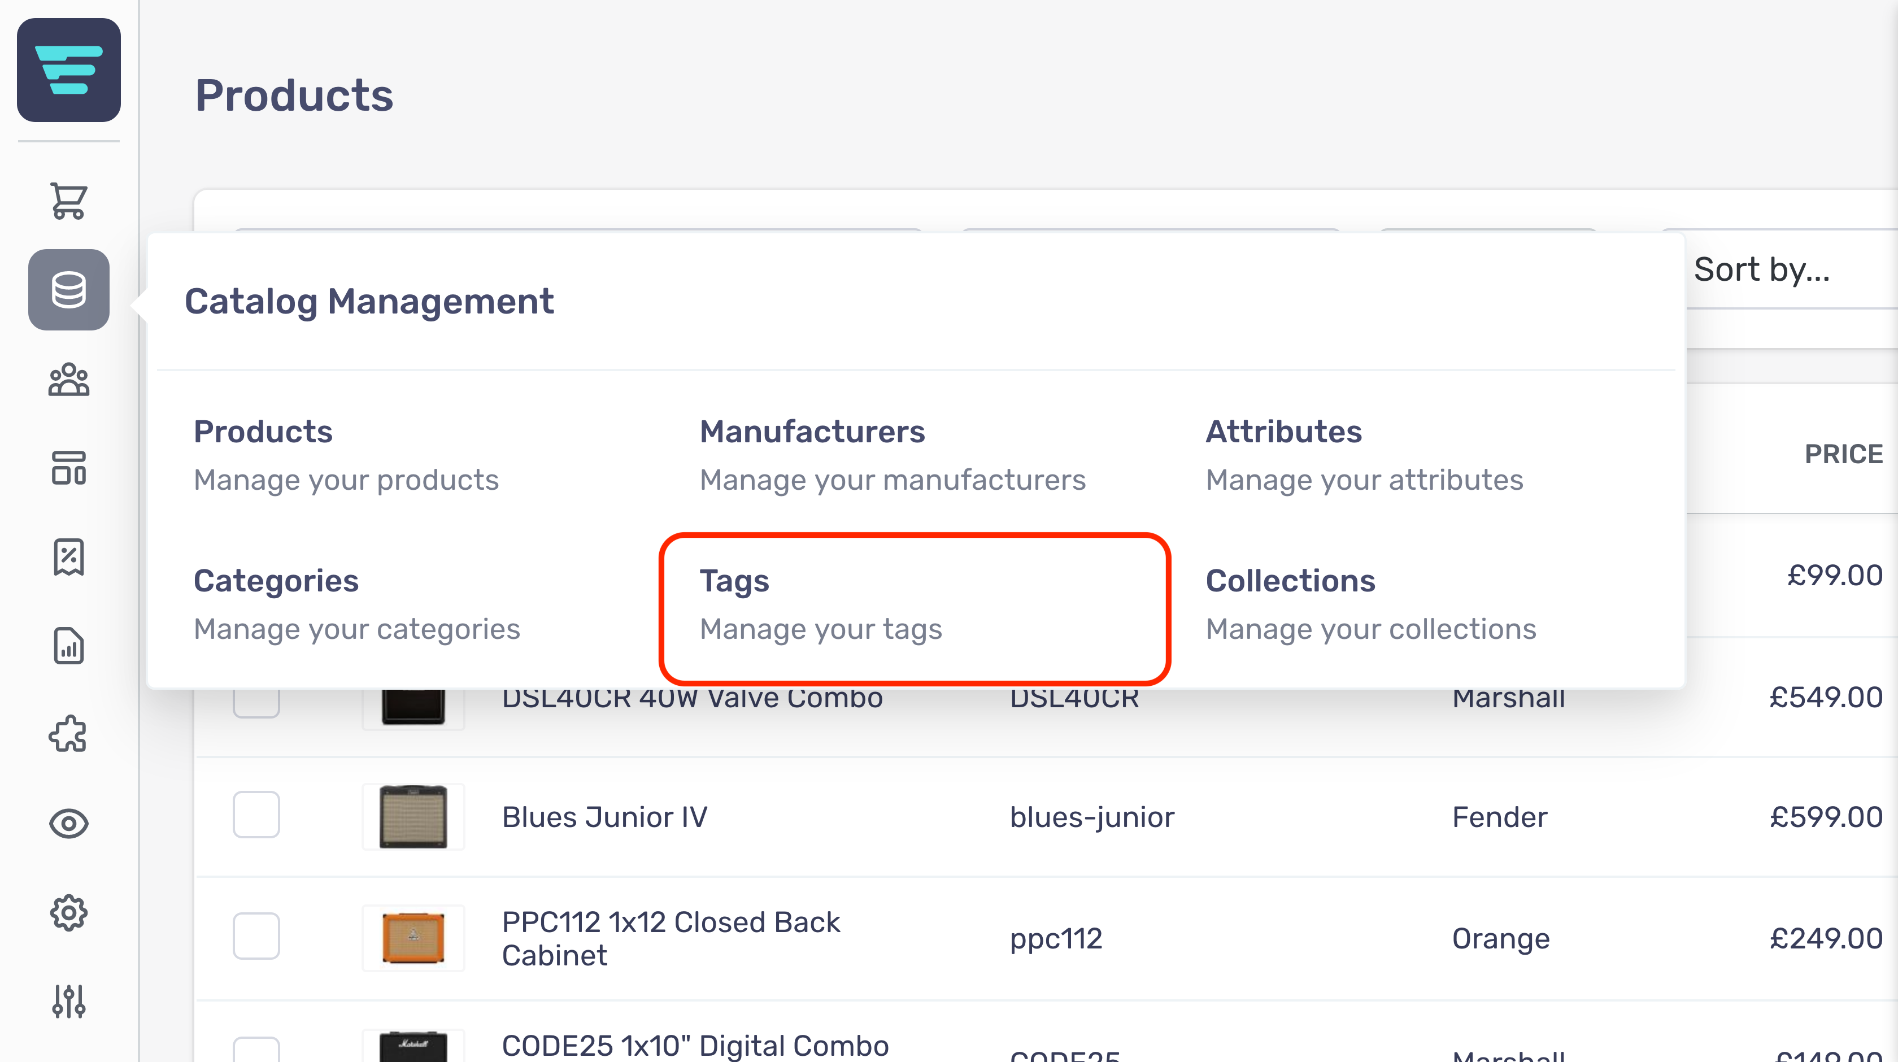Click the £249.00 price cell
Image resolution: width=1898 pixels, height=1062 pixels.
click(x=1826, y=939)
